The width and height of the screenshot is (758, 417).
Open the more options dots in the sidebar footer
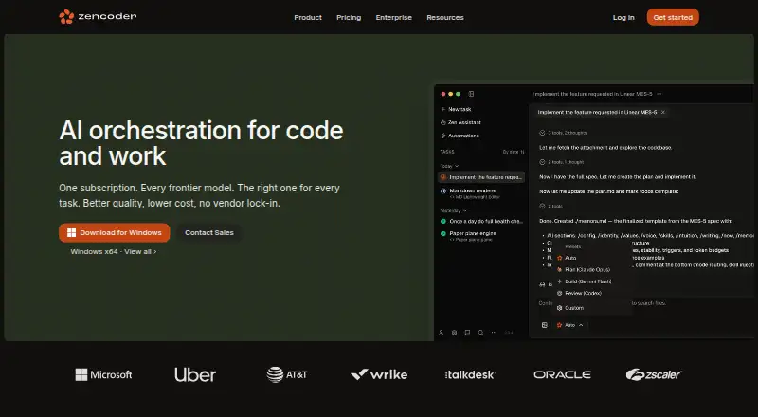(x=494, y=333)
